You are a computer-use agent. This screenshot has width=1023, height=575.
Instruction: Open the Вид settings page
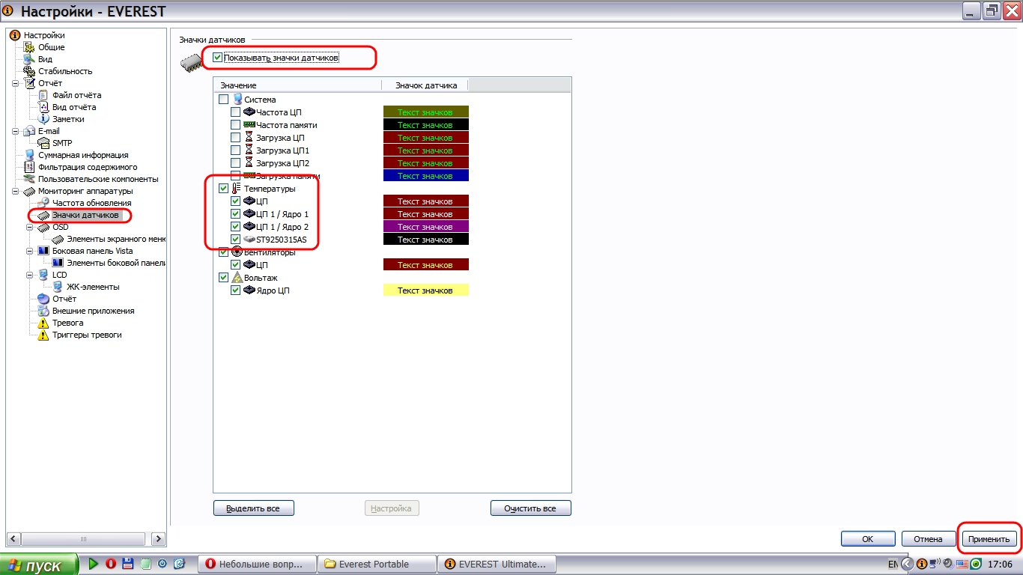[x=44, y=59]
